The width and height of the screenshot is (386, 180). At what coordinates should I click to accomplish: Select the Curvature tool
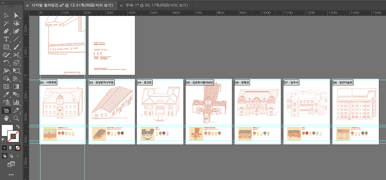coord(16,31)
